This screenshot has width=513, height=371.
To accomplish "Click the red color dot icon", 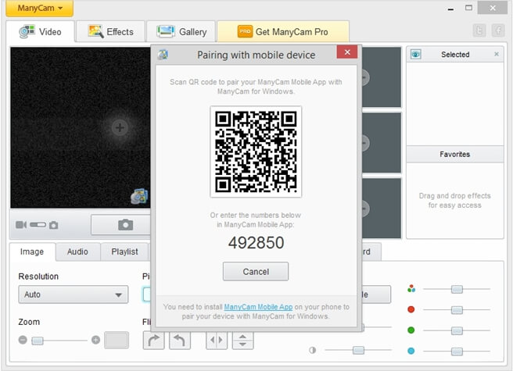I will tap(411, 309).
